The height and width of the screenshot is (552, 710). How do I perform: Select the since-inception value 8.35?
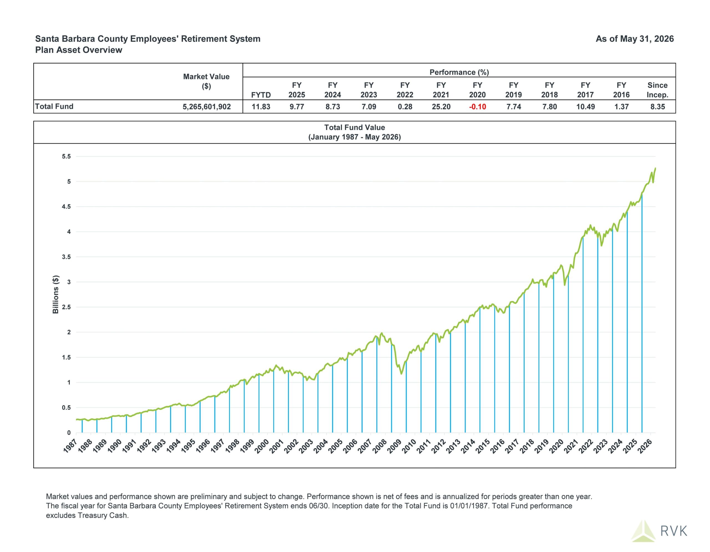(x=657, y=107)
